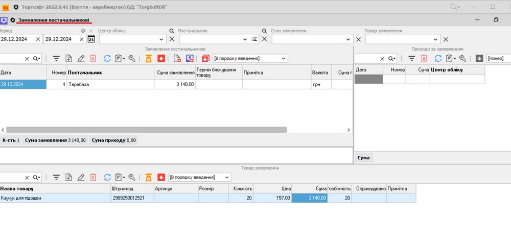Refresh the supplier orders list
Viewport: 511px width, 244px height.
107,59
